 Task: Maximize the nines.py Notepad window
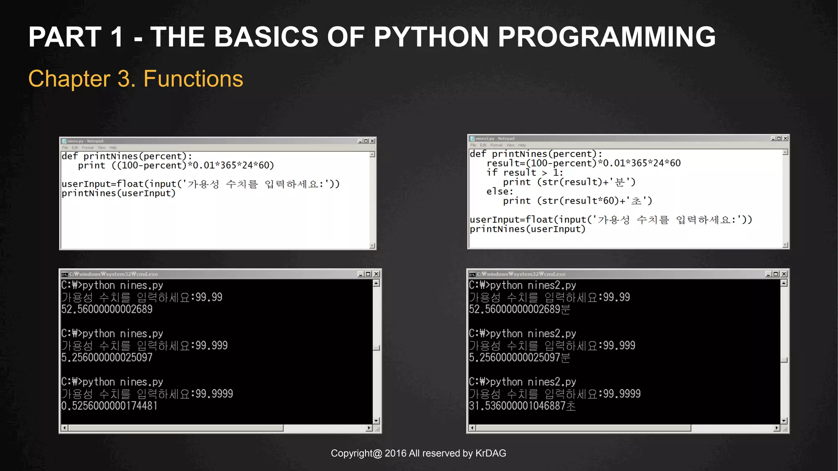366,141
